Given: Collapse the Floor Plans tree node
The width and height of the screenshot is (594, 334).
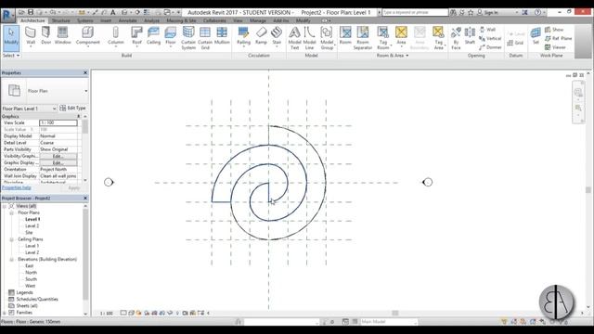Looking at the screenshot, I should (x=11, y=212).
